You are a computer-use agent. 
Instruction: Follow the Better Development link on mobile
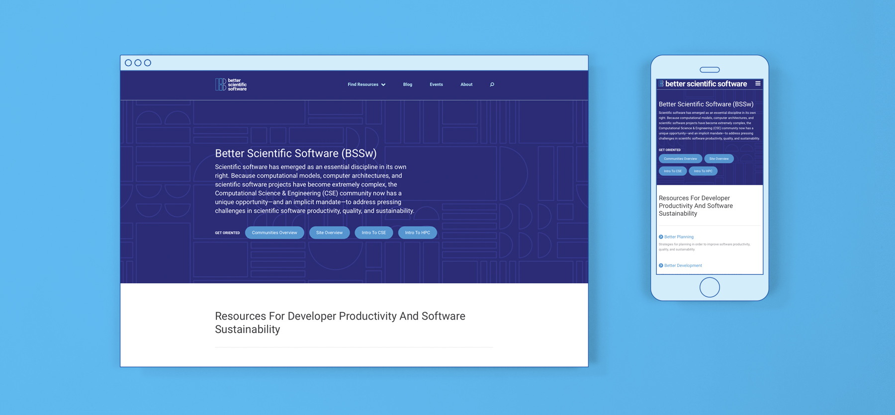coord(683,265)
